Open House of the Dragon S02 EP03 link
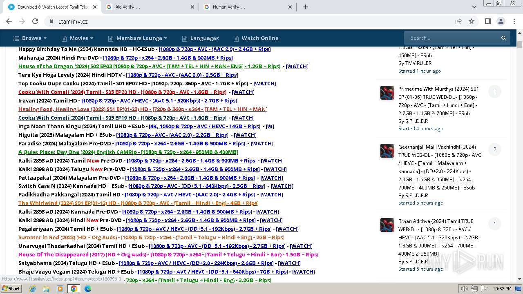Image resolution: width=523 pixels, height=294 pixels. [149, 66]
